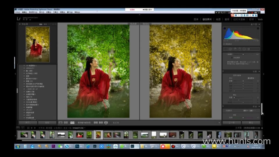279x157 pixels.
Task: Toggle the original photo checkbox under histogram
Action: click(224, 44)
